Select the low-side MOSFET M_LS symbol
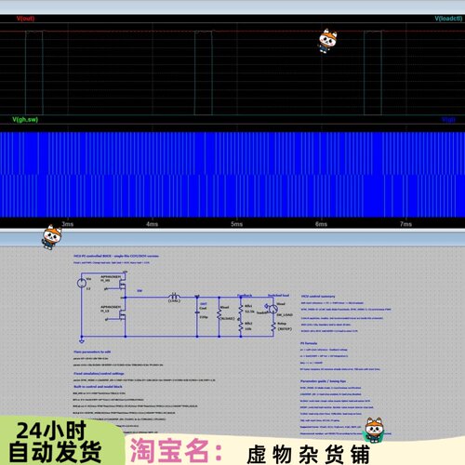Viewport: 465px width, 465px height. pyautogui.click(x=122, y=314)
